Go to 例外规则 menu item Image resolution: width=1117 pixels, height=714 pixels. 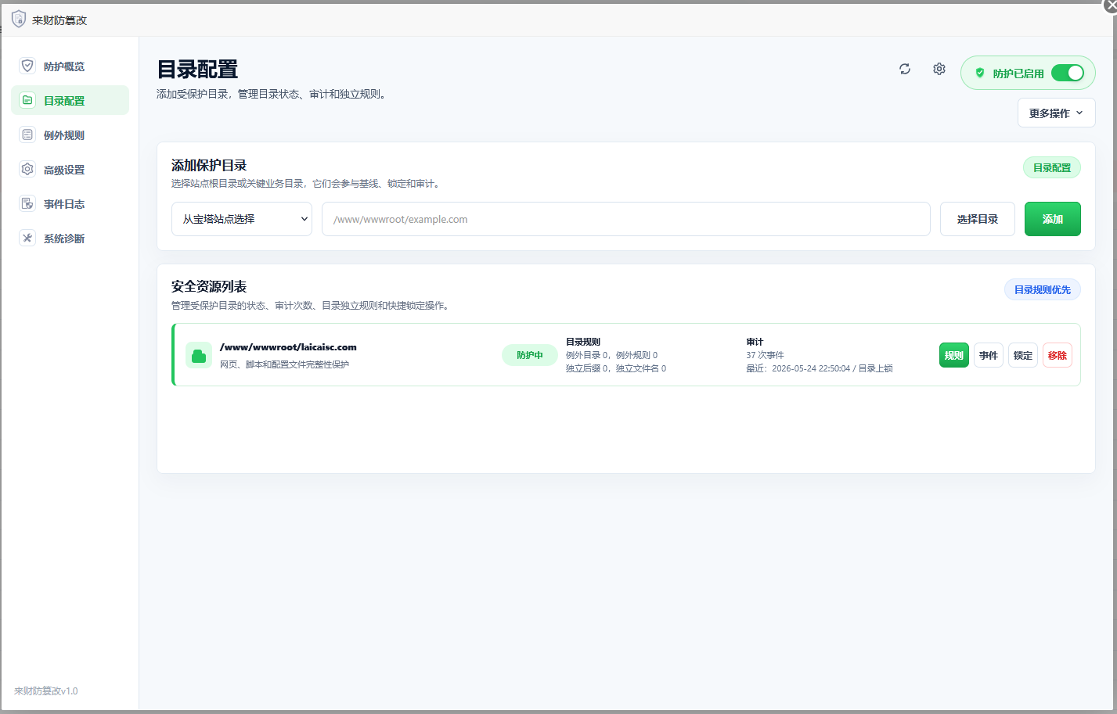pos(70,135)
